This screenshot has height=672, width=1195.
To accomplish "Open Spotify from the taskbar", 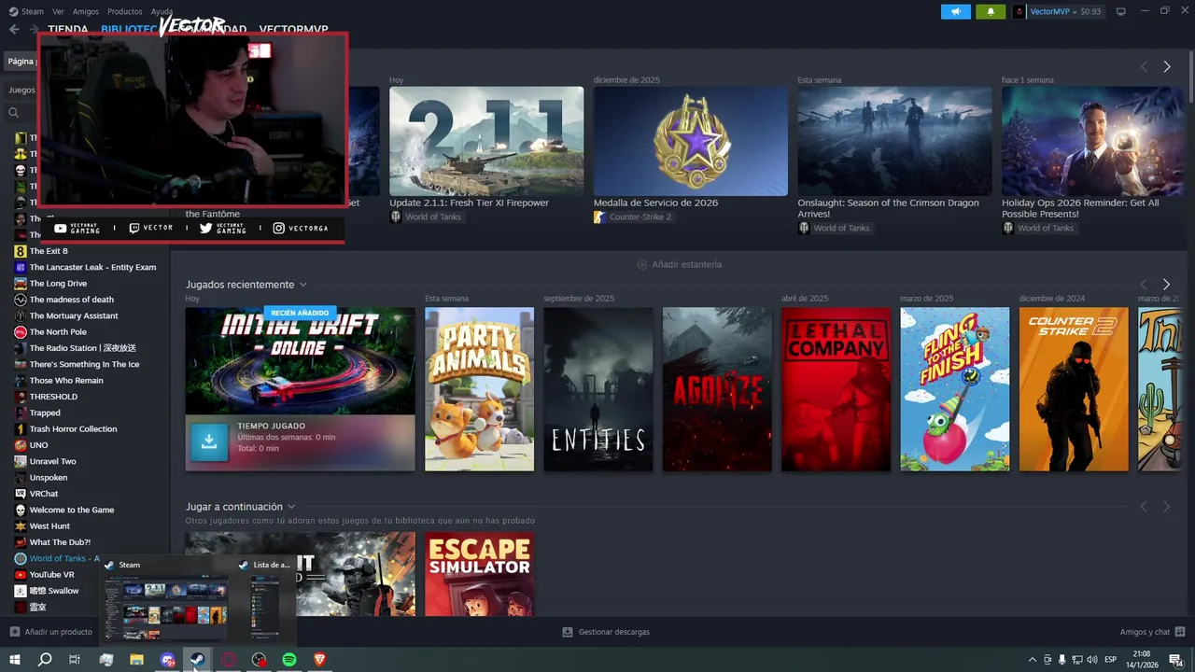I will [x=289, y=660].
